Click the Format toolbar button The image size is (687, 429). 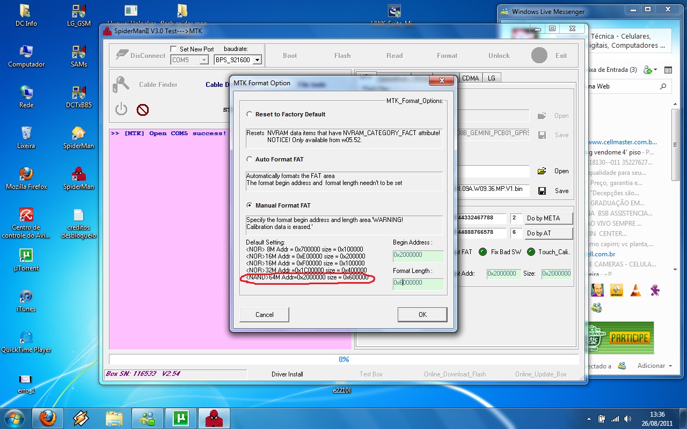click(447, 56)
